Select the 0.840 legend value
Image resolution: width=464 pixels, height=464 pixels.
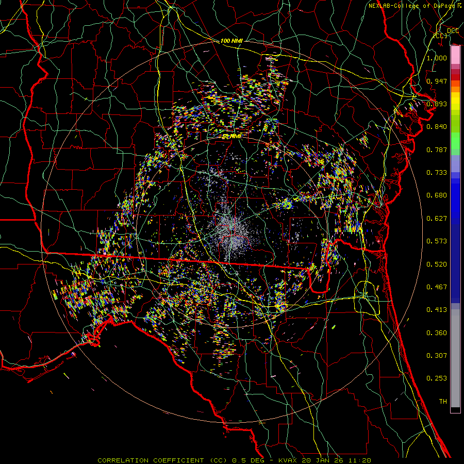tap(437, 127)
